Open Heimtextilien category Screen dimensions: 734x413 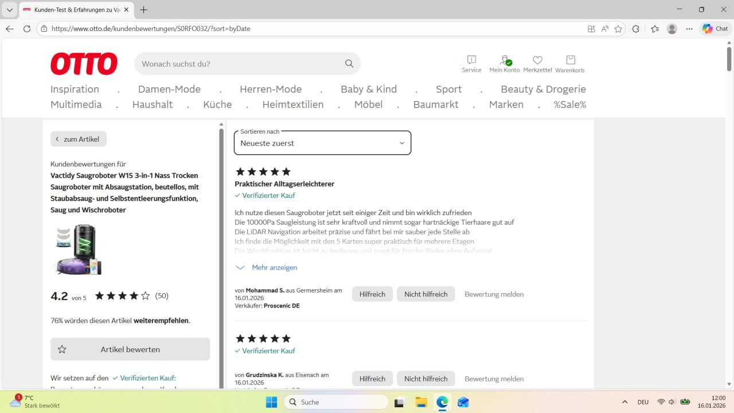(293, 104)
